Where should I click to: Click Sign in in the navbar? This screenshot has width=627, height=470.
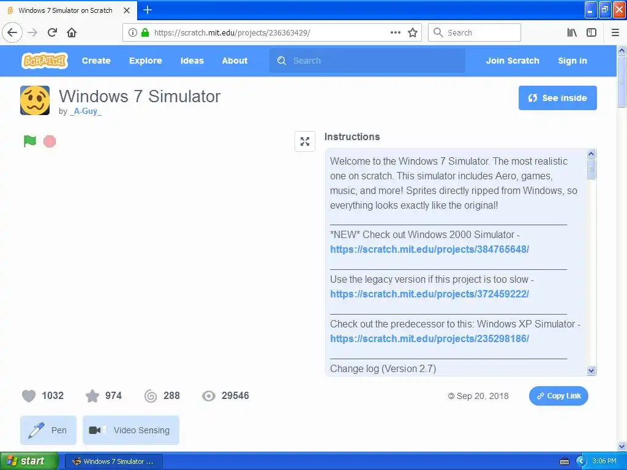573,61
